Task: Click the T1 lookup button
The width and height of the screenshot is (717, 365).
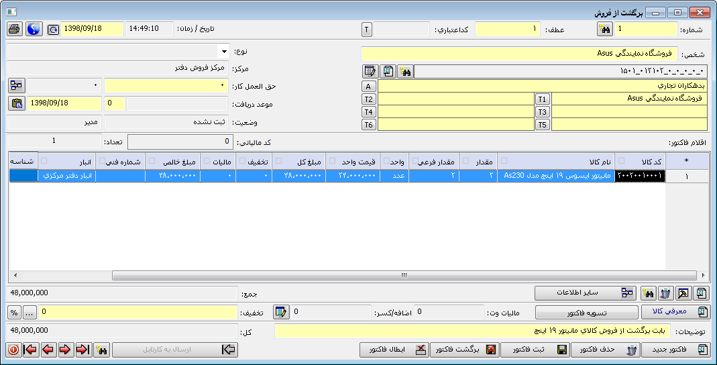Action: (542, 99)
